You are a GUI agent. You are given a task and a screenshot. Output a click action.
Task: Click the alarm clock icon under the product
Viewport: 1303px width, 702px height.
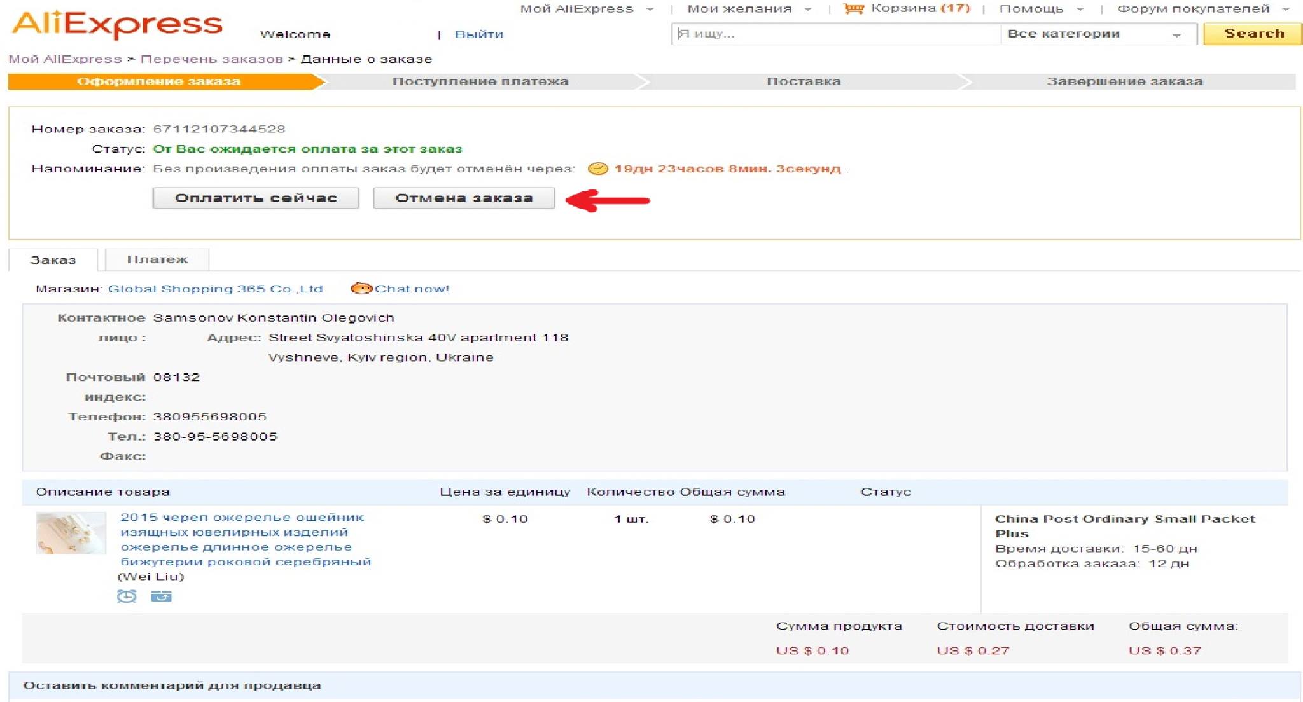[127, 596]
